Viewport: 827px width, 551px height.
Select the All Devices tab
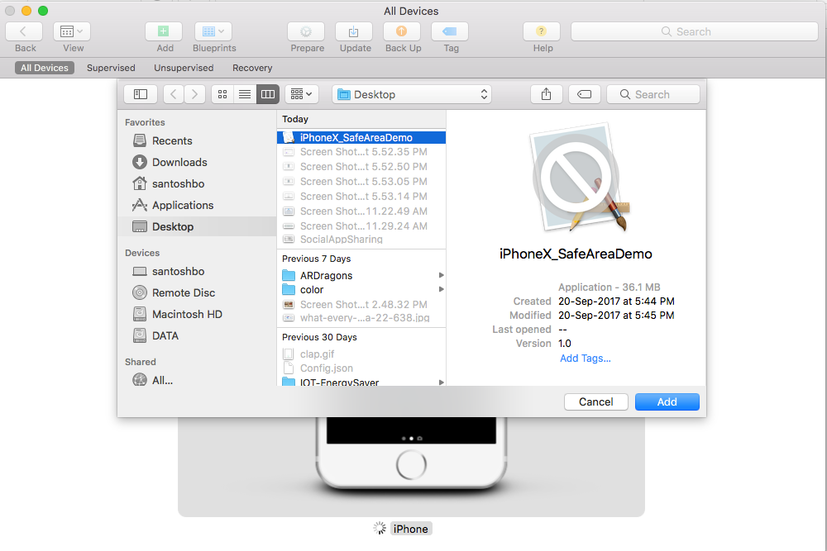[45, 68]
